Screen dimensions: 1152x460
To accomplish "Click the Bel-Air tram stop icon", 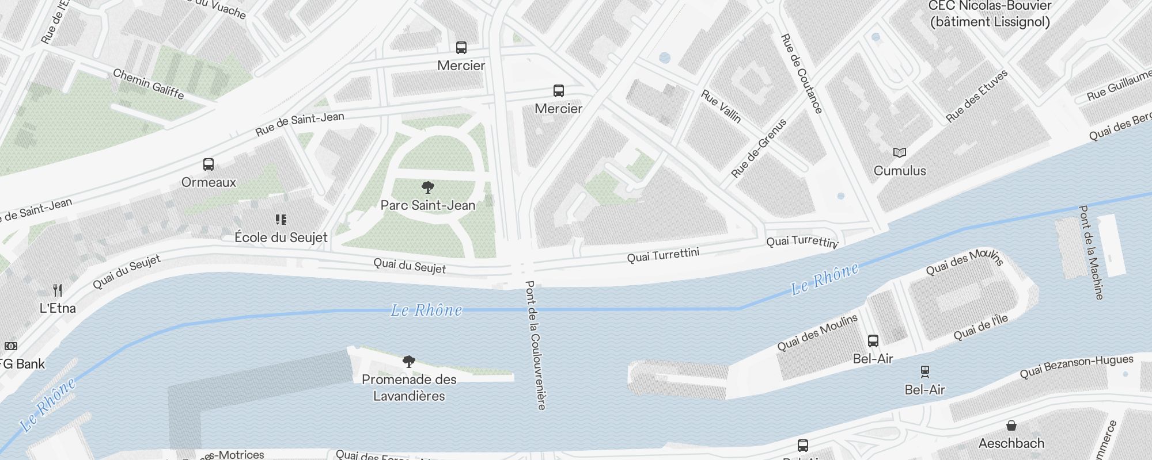I will 925,371.
